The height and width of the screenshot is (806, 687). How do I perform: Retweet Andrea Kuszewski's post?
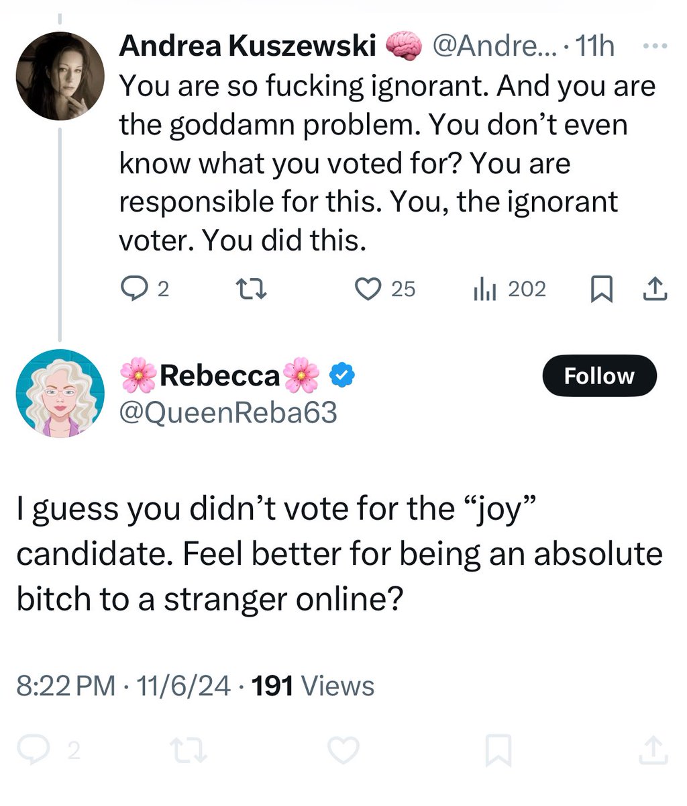253,289
